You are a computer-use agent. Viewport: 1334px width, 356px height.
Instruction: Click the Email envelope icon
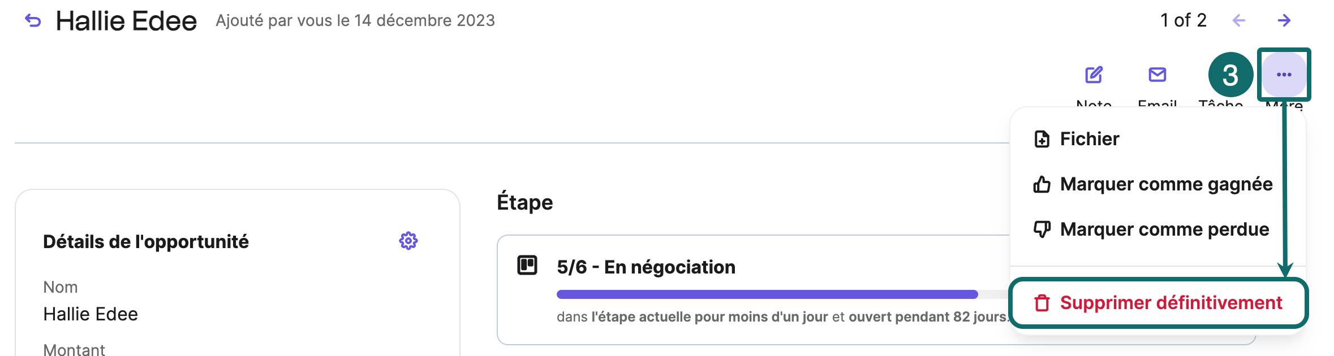pos(1156,74)
